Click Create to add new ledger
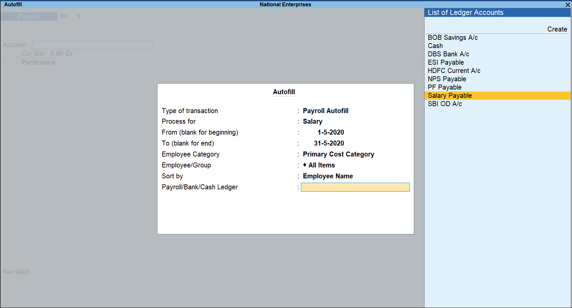The image size is (572, 308). 557,29
